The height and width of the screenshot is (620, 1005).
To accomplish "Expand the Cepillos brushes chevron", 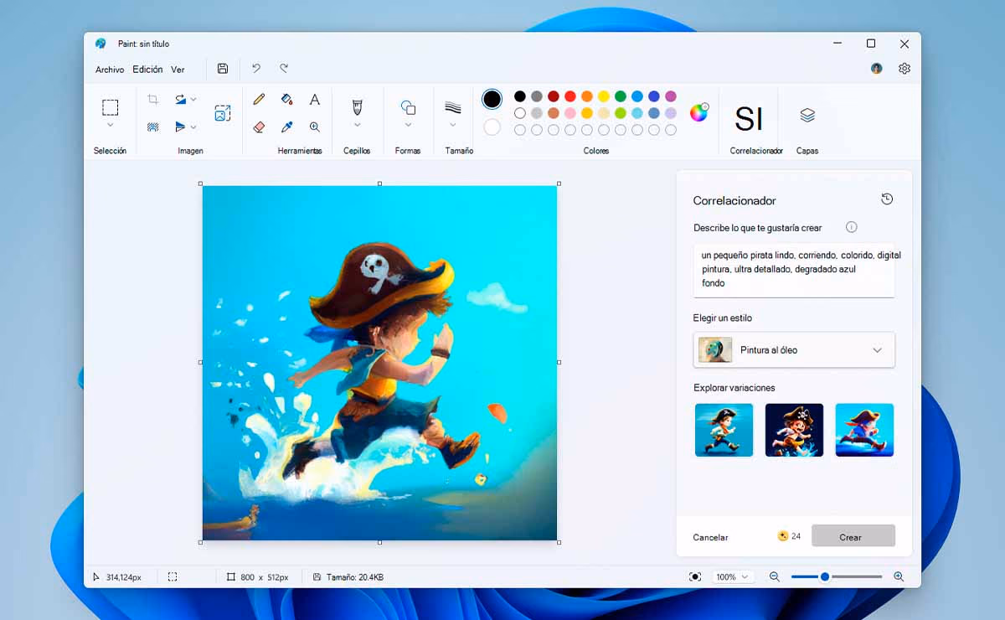I will tap(357, 126).
